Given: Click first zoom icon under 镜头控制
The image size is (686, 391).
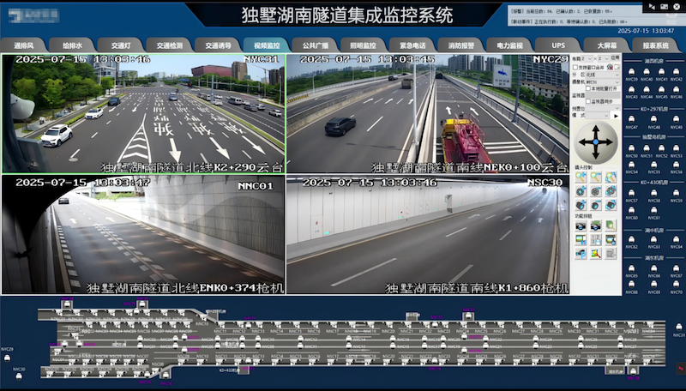Looking at the screenshot, I should pyautogui.click(x=581, y=177).
